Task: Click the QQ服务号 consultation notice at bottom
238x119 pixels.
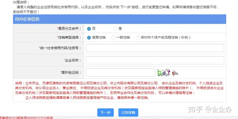Action: coord(26,118)
